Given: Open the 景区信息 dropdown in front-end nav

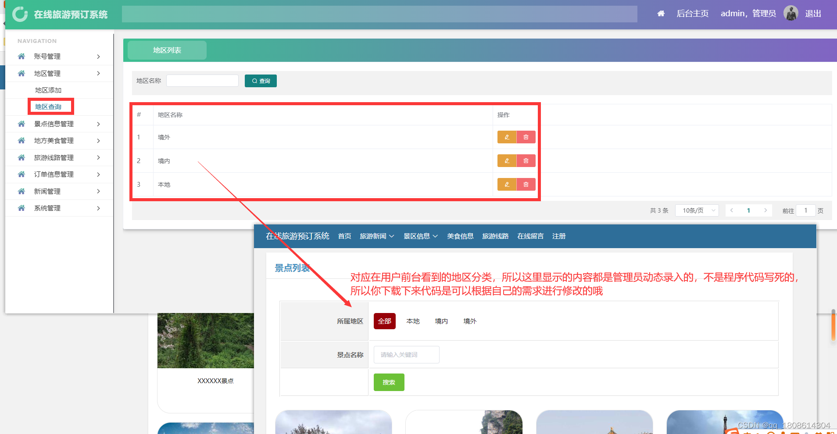Looking at the screenshot, I should click(x=421, y=236).
